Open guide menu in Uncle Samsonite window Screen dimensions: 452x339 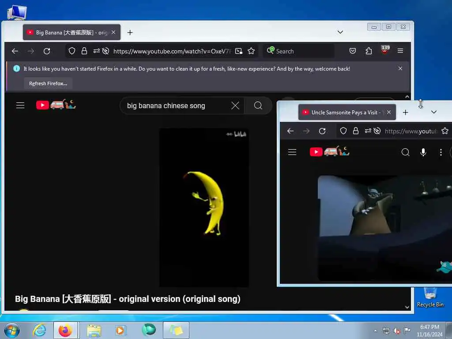pyautogui.click(x=292, y=152)
